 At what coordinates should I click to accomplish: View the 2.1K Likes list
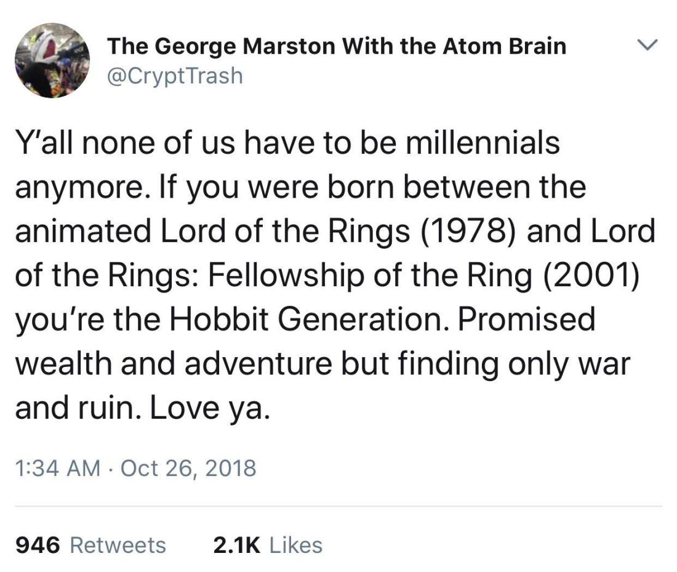coord(266,545)
